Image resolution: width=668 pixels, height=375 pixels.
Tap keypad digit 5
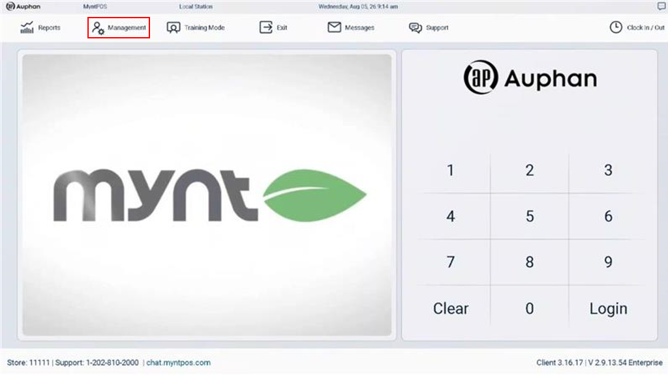point(530,216)
